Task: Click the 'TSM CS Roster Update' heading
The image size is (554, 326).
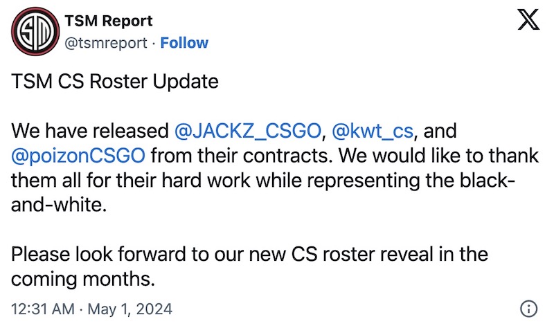Action: pyautogui.click(x=115, y=82)
